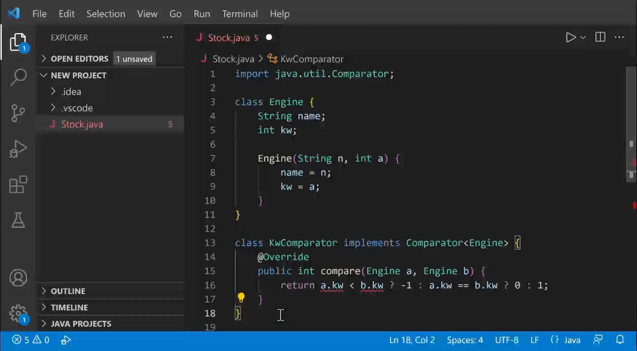Open the Source Control view
The width and height of the screenshot is (637, 351).
pyautogui.click(x=18, y=113)
